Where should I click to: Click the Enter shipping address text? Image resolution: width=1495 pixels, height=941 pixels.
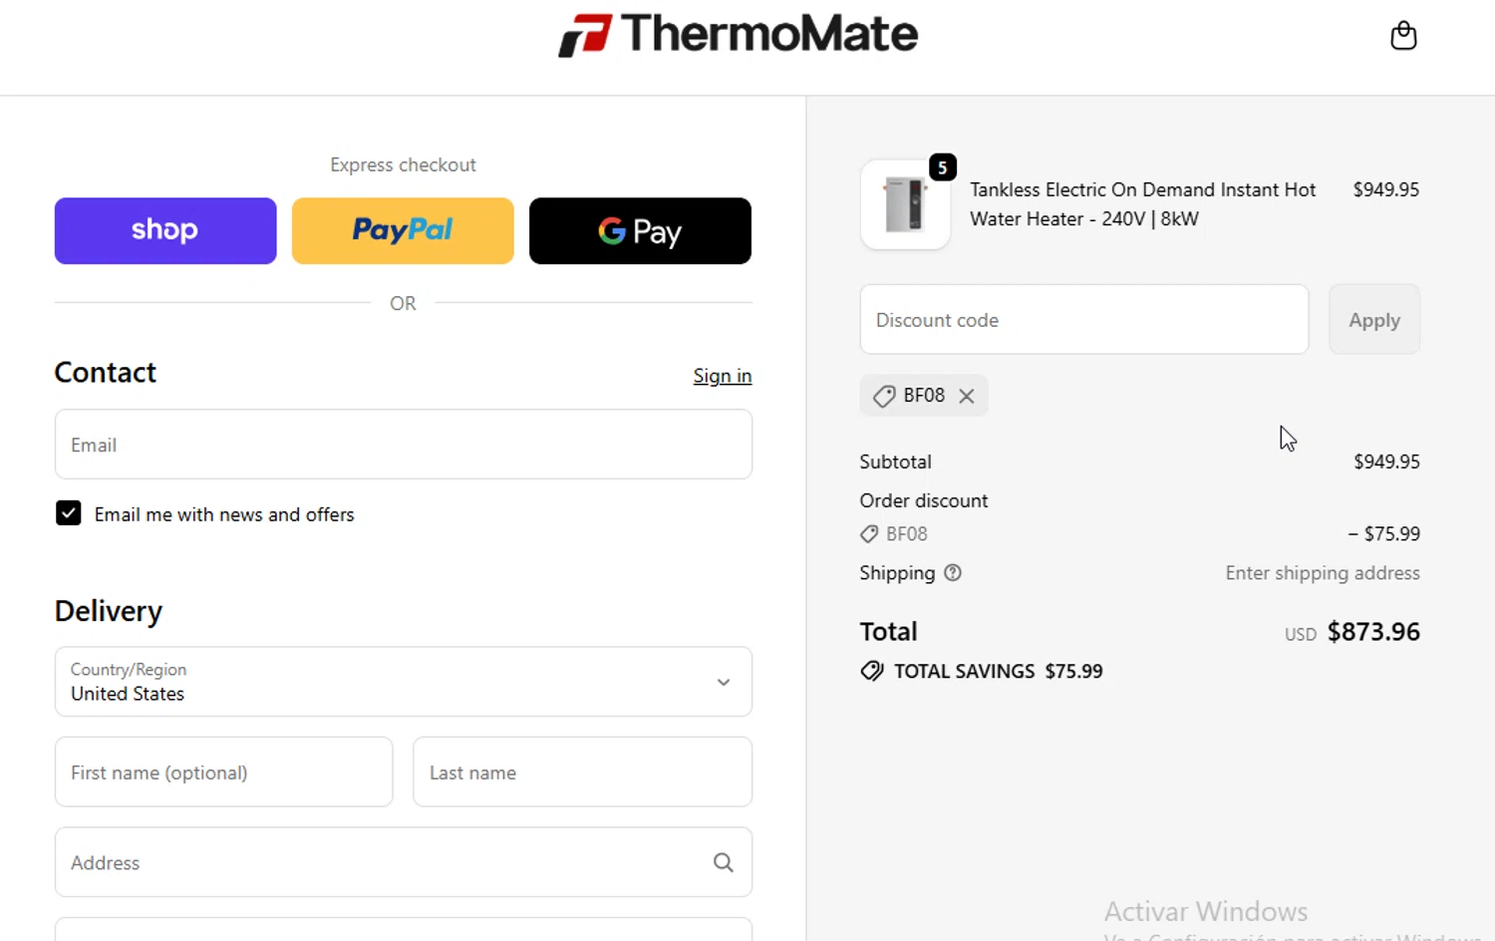(x=1323, y=573)
